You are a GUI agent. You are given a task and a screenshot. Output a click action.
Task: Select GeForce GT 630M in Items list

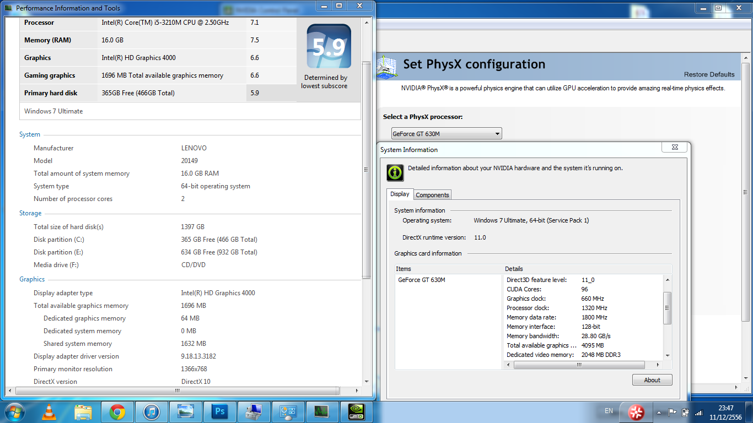pos(422,280)
